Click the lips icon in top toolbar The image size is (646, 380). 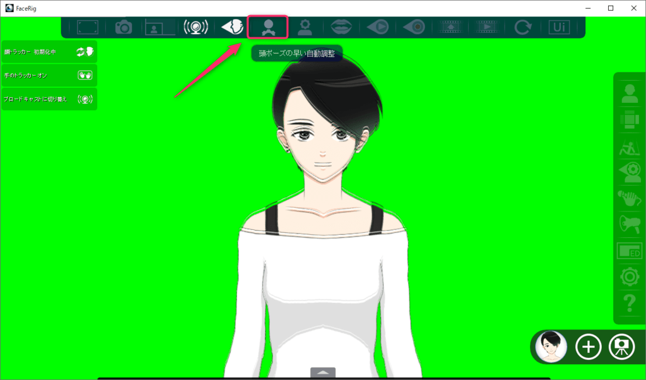[340, 27]
